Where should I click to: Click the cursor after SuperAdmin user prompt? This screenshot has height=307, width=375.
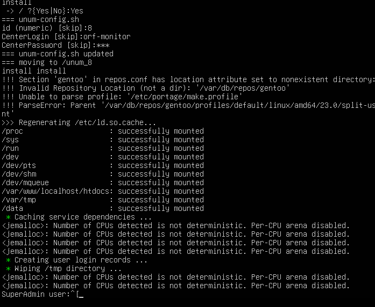click(81, 294)
